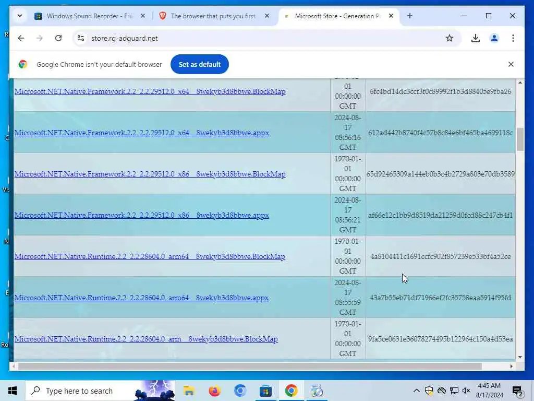
Task: Download NET.Native.Runtime arm64 BlockMap file
Action: coord(150,256)
